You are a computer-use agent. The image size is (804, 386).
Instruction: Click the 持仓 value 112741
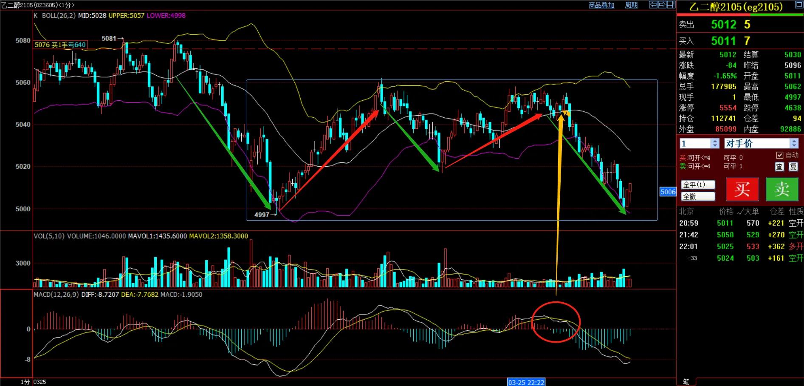click(724, 119)
